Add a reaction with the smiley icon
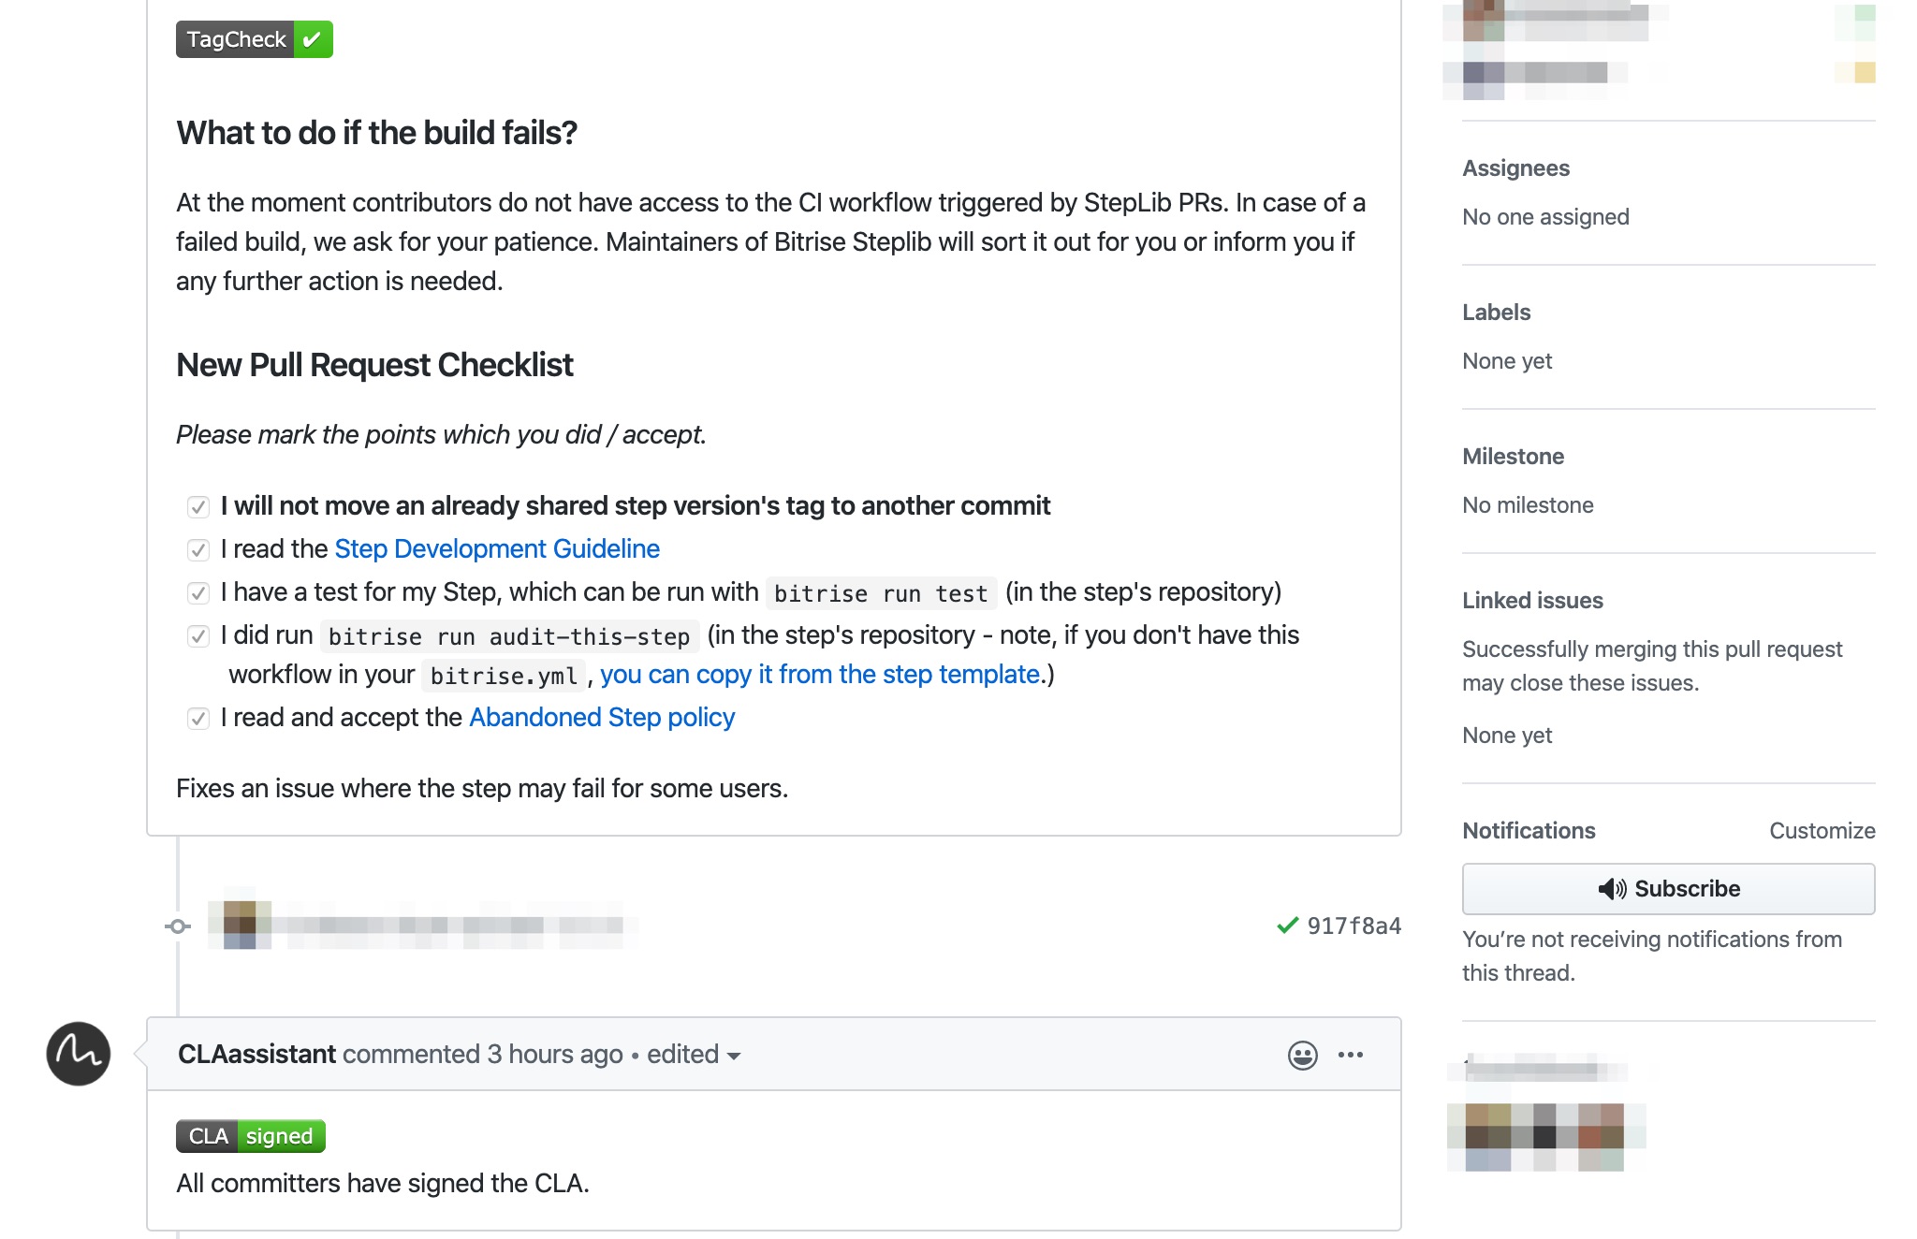This screenshot has height=1239, width=1917. pos(1302,1055)
